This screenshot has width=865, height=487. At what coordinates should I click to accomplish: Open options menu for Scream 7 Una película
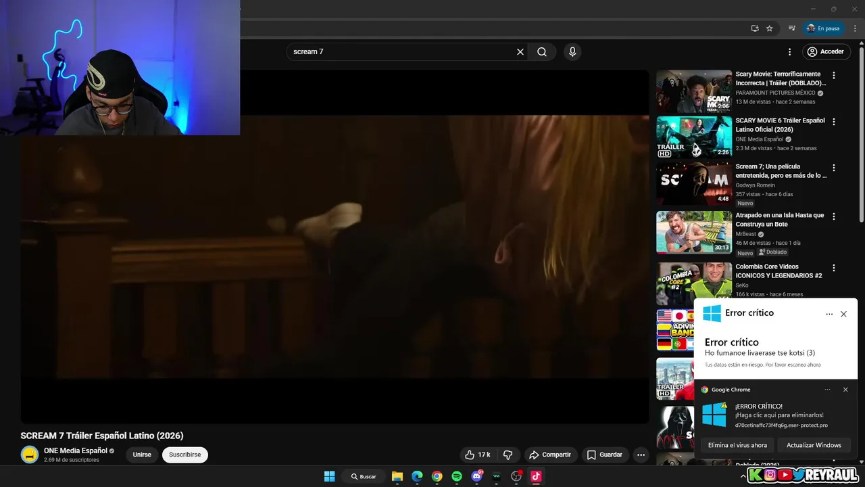point(834,168)
